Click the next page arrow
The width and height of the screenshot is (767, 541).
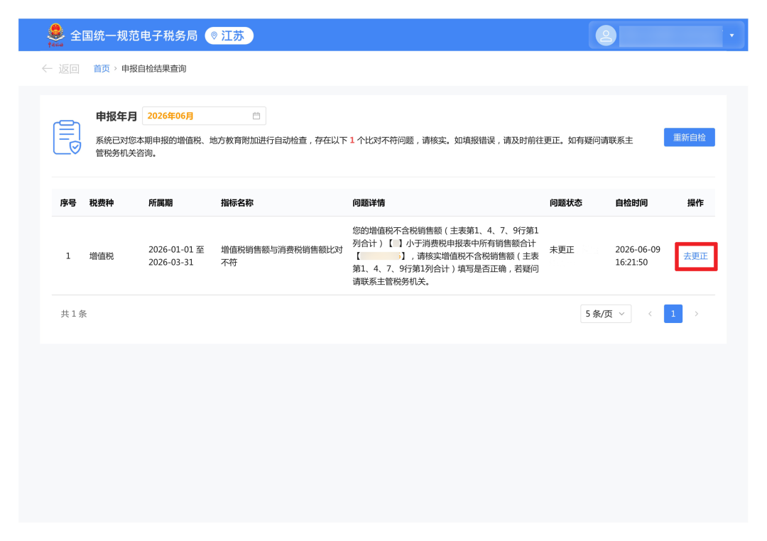coord(696,314)
